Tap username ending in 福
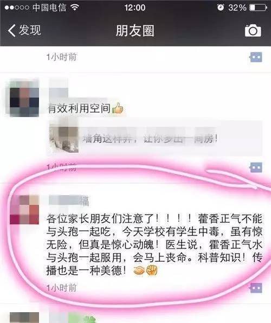 coord(69,201)
